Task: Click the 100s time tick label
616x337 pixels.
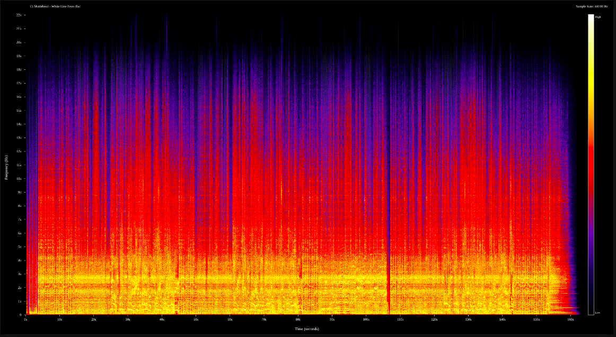Action: 366,320
